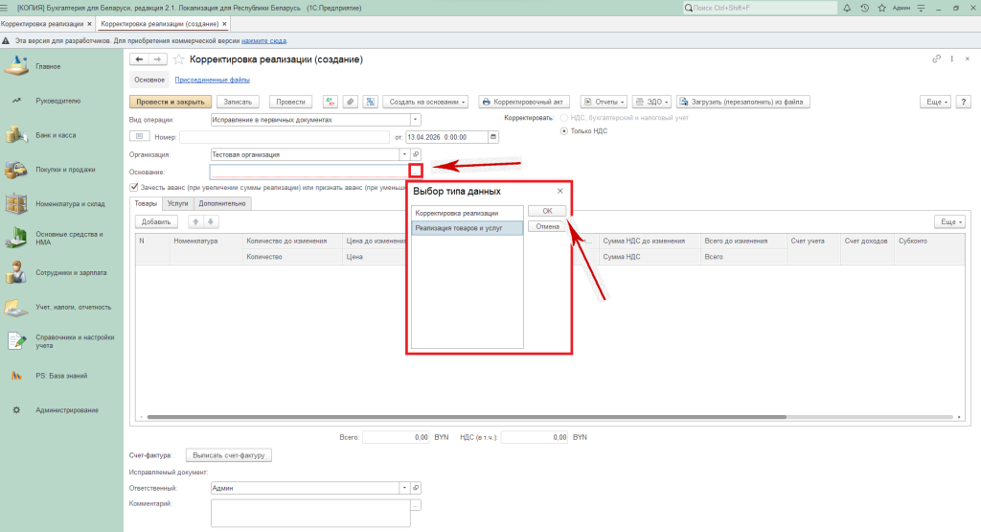981x532 pixels.
Task: Toggle the Зачесть аванс checkbox
Action: pos(134,188)
